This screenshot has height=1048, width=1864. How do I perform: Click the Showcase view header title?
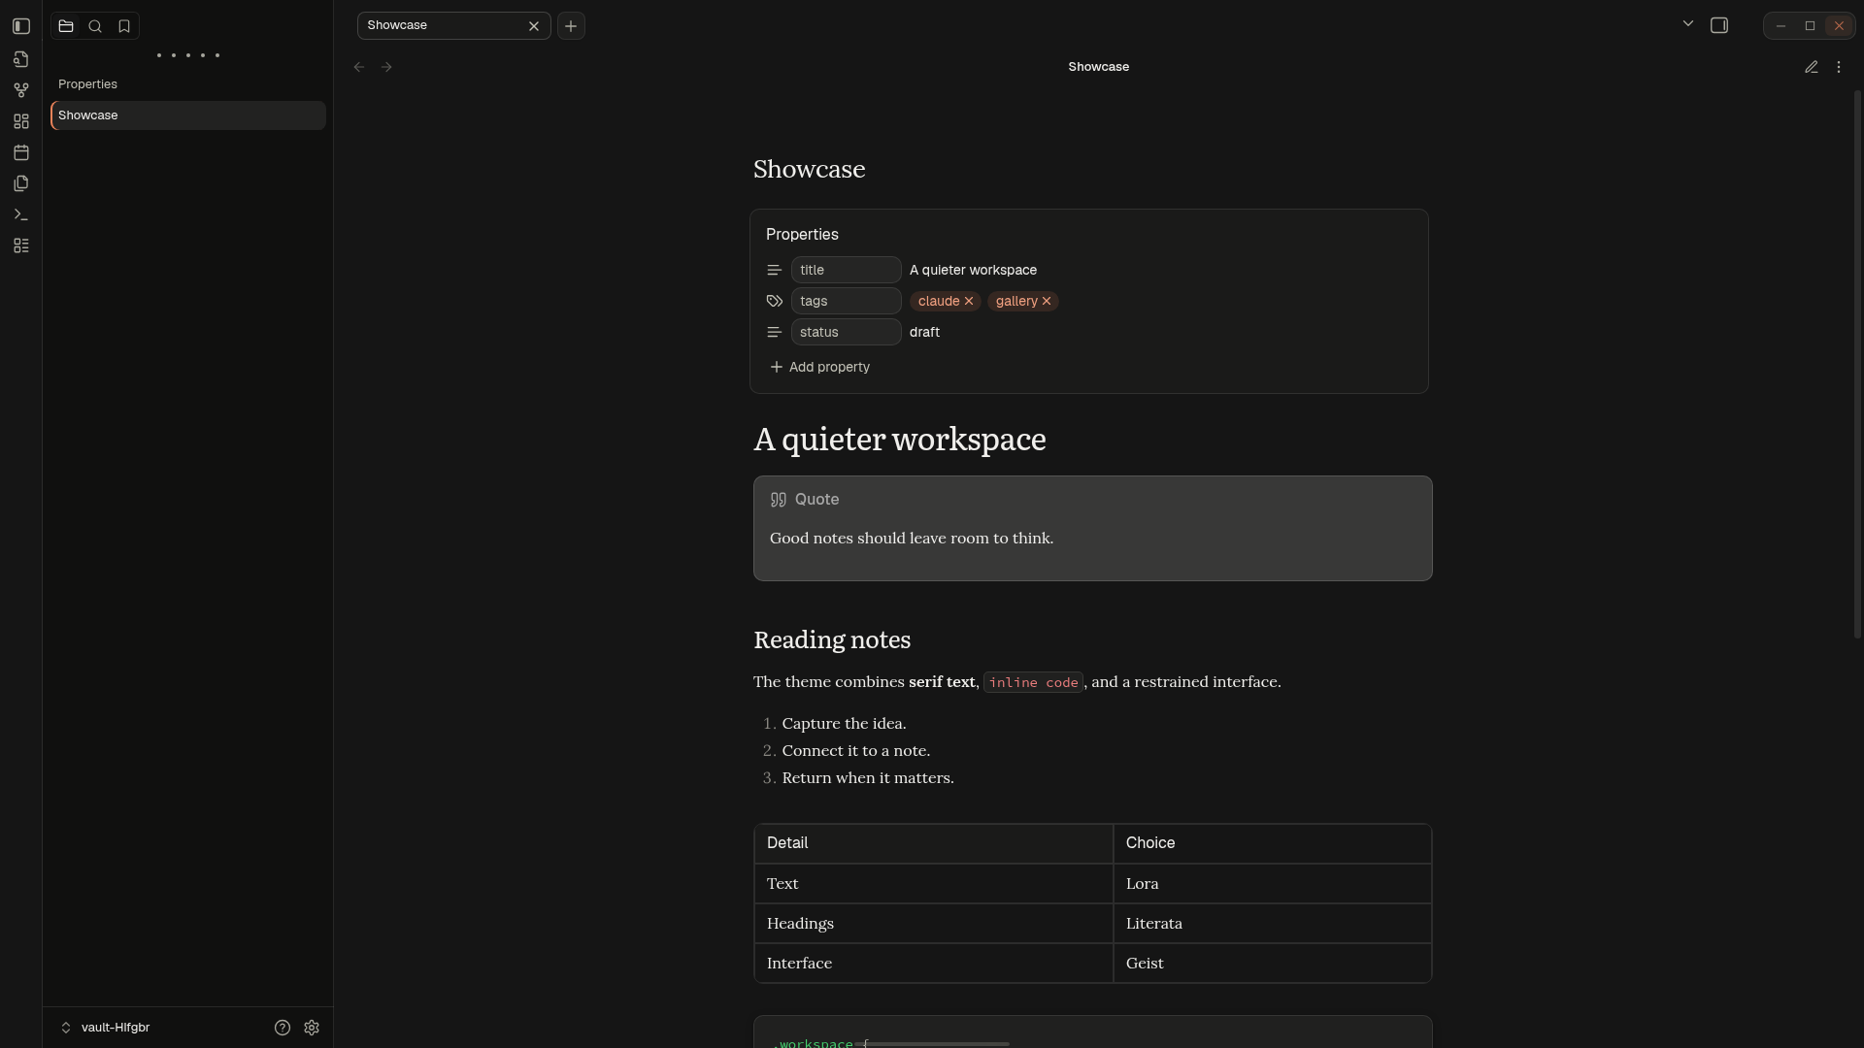point(1098,67)
